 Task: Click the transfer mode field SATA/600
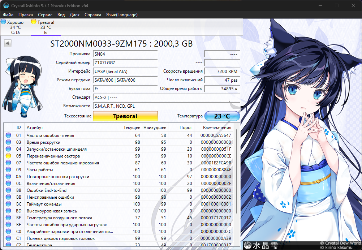pyautogui.click(x=125, y=80)
